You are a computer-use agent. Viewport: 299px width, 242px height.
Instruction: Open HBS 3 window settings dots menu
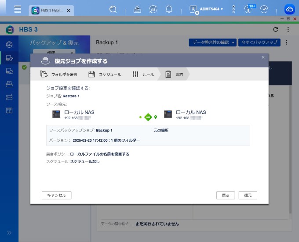tap(288, 29)
